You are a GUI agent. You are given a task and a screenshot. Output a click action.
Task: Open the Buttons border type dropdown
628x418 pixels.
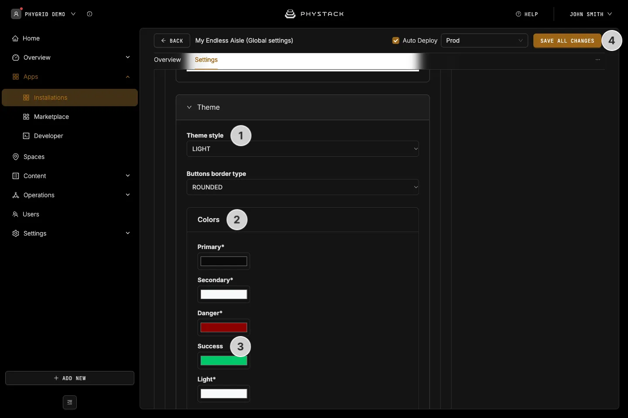[x=303, y=187]
